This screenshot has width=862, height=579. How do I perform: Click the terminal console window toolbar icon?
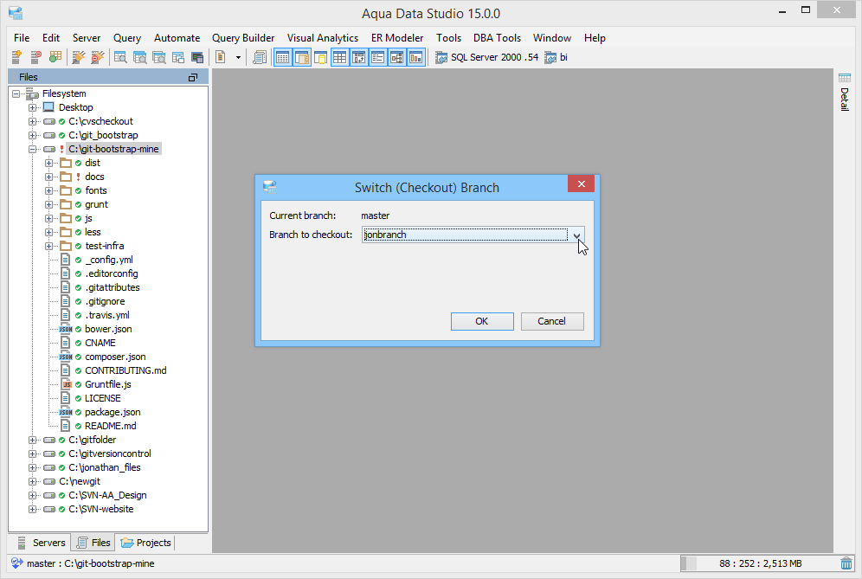point(196,57)
